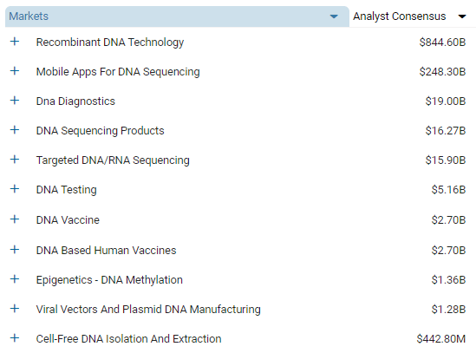476x353 pixels.
Task: Click plus icon beside Viral Vectors And Plasmid DNA
Action: tap(15, 309)
